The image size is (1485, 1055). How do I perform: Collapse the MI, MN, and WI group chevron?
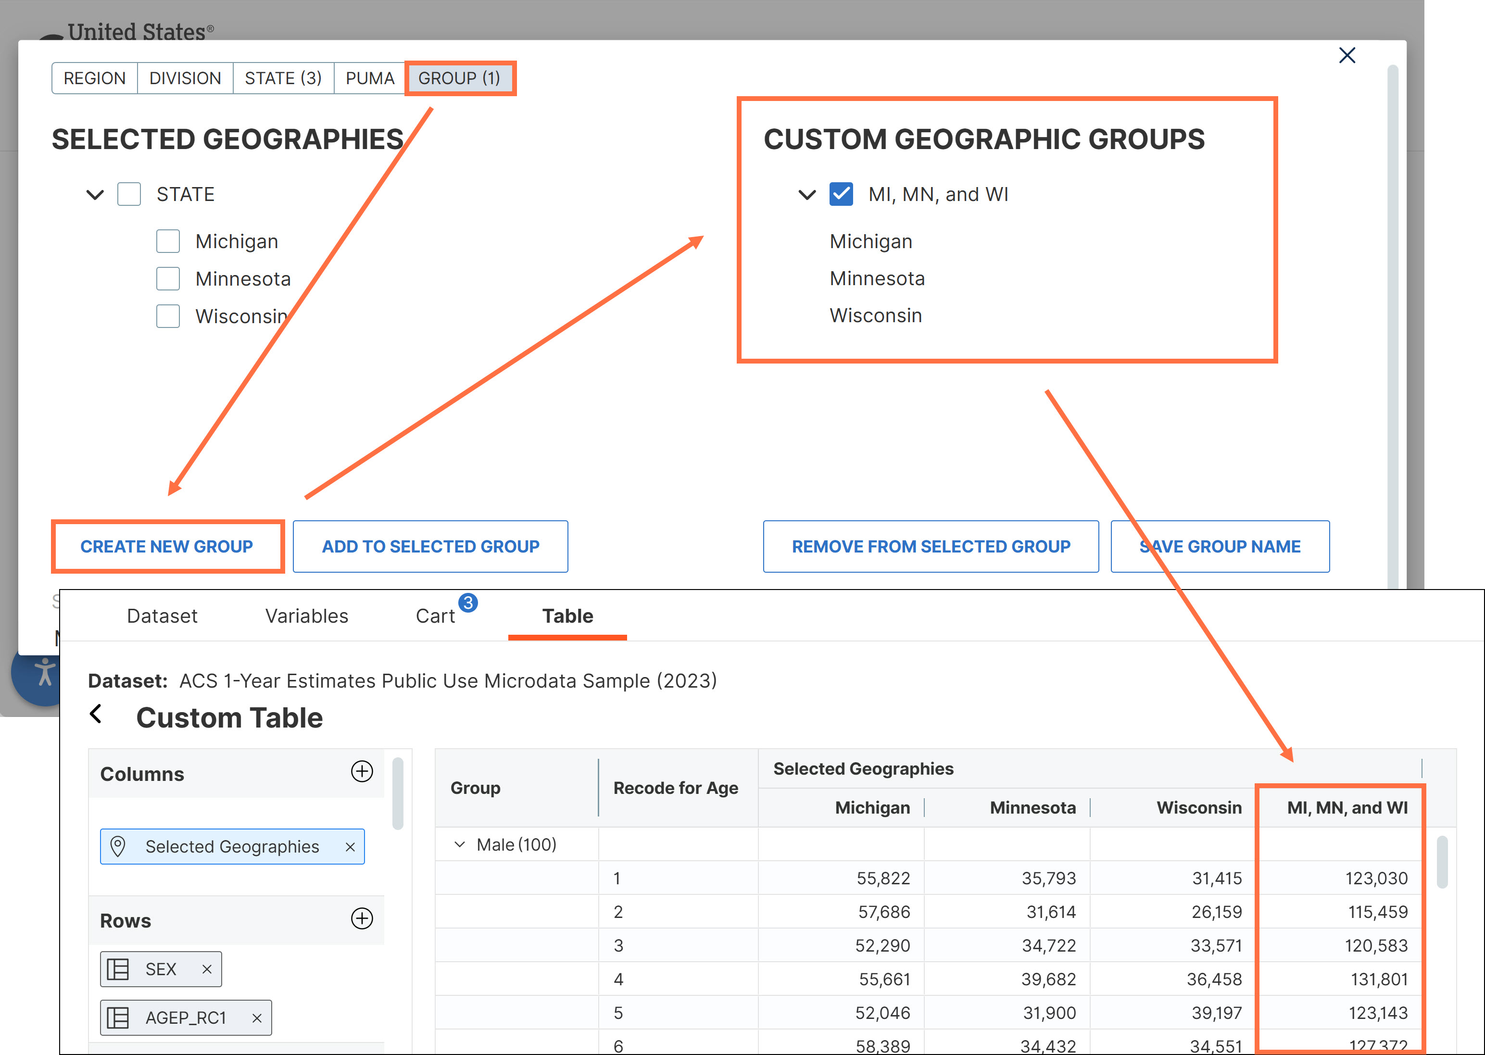(807, 194)
